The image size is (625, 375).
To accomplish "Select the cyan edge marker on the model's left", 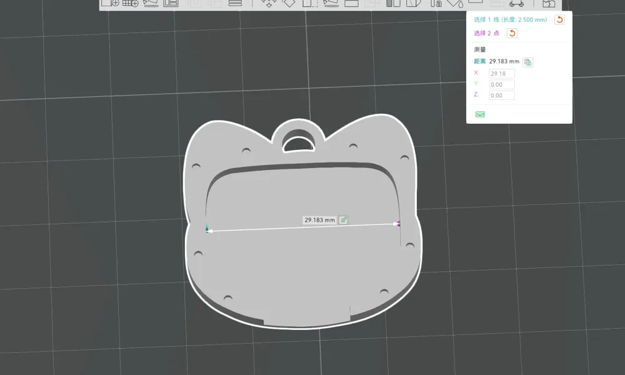I will (207, 228).
